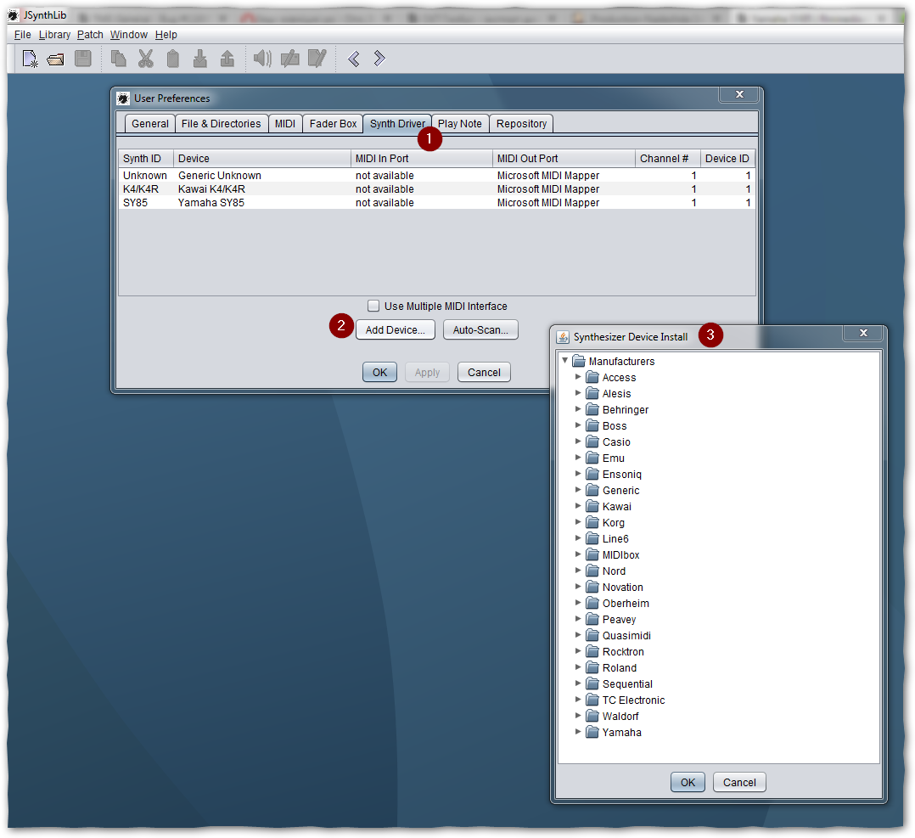Screen dimensions: 915x838
Task: Click the Edit patch icon
Action: tap(317, 59)
